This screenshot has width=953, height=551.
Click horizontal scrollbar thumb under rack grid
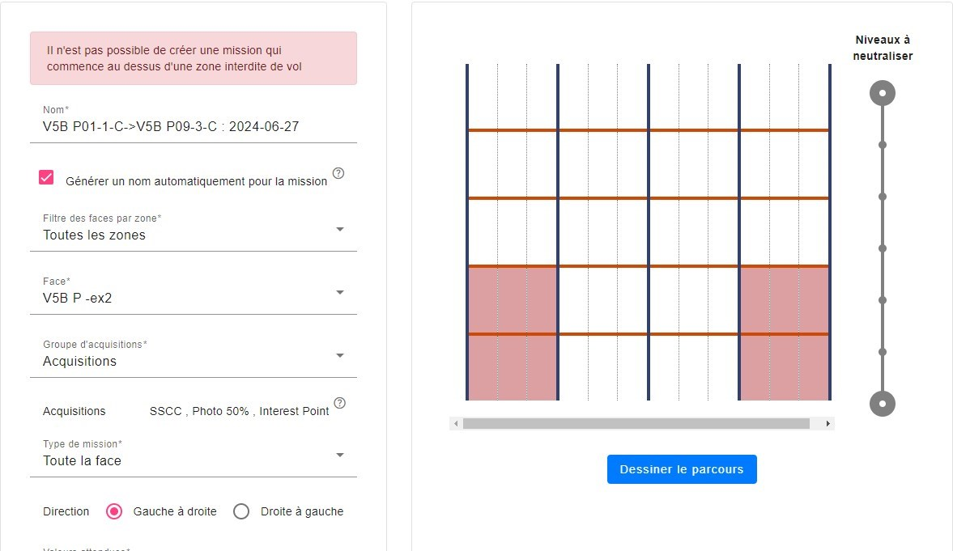coord(636,423)
